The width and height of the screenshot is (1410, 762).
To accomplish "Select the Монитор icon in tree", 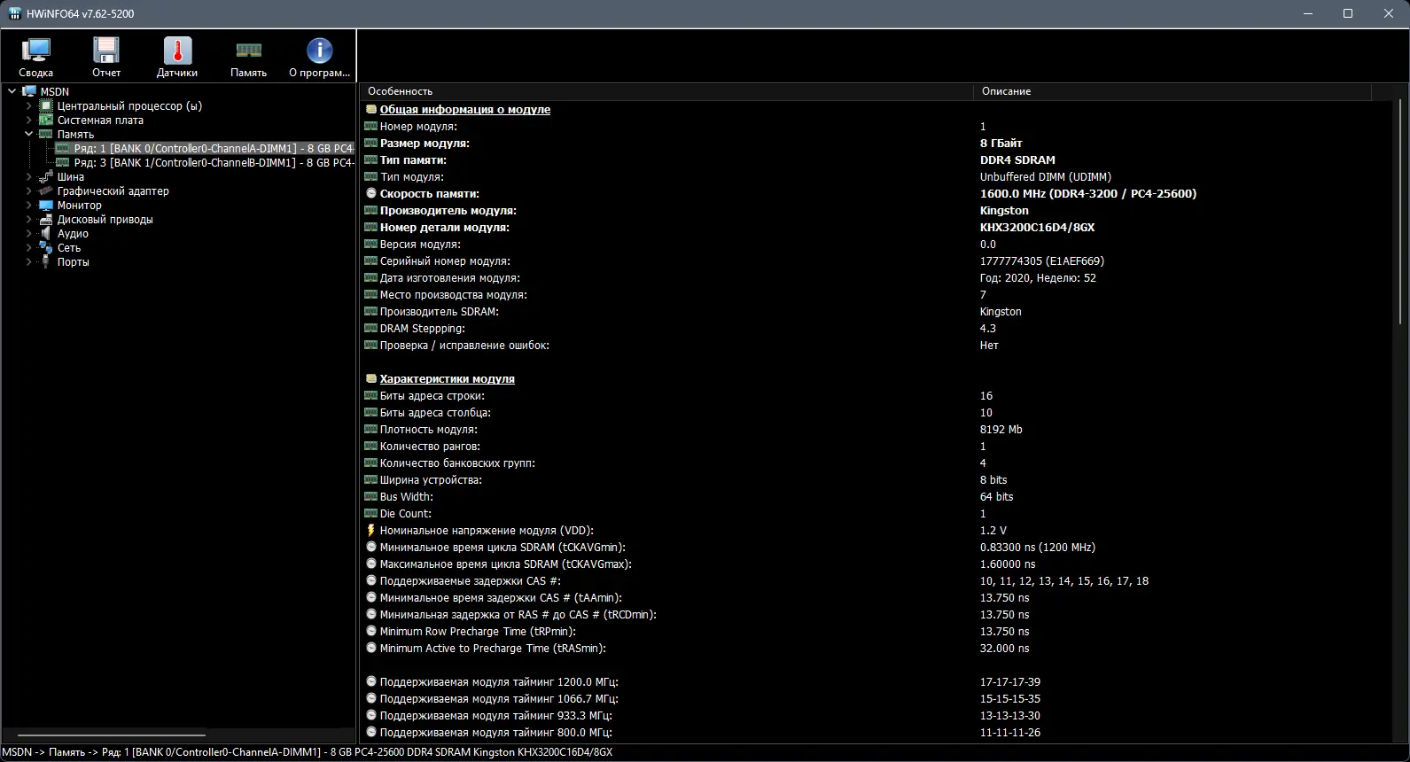I will point(46,206).
